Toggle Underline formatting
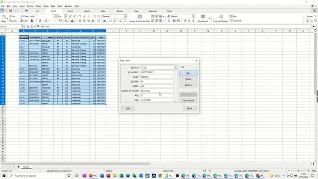The image size is (318, 179). (x=40, y=21)
